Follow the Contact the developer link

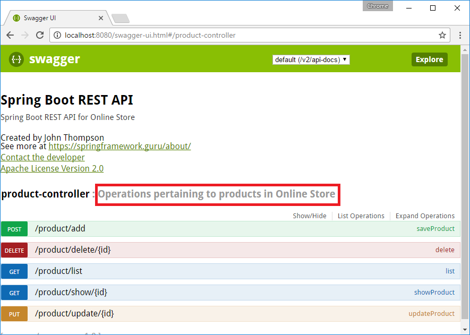point(42,157)
